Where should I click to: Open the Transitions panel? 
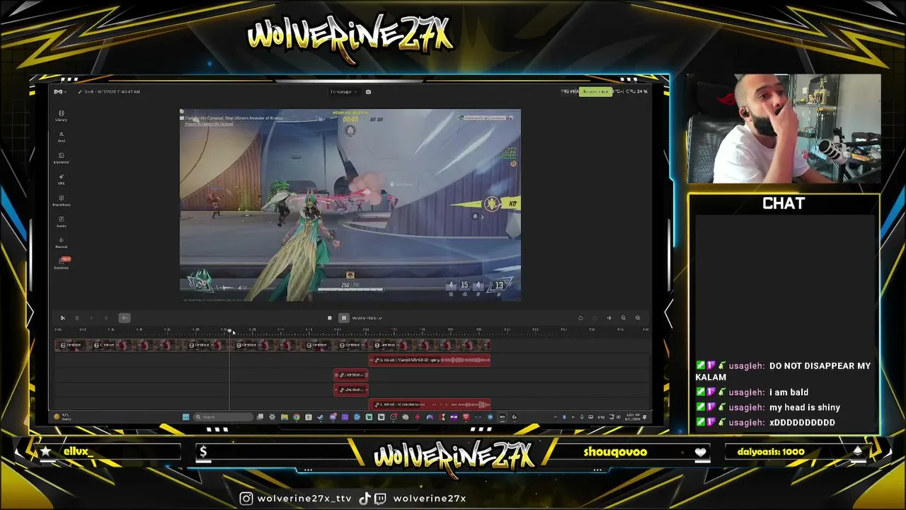coord(61,200)
